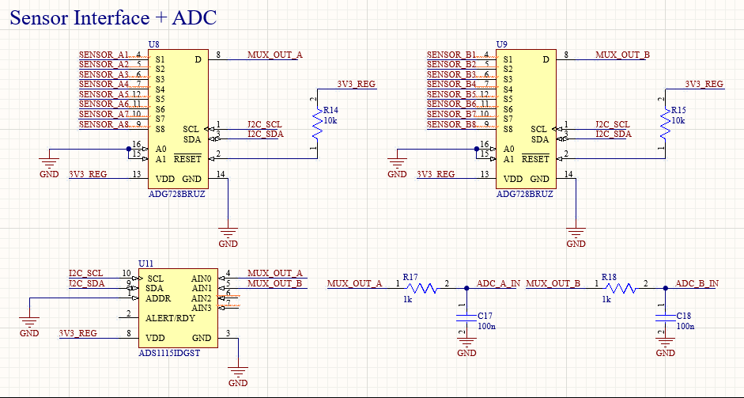Image resolution: width=744 pixels, height=398 pixels.
Task: Select the SENSOR_A8 net label
Action: click(104, 124)
